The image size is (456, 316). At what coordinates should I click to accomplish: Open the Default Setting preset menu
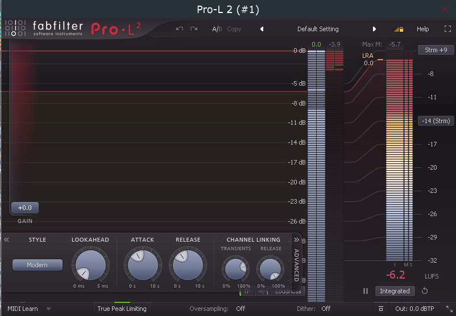click(318, 29)
